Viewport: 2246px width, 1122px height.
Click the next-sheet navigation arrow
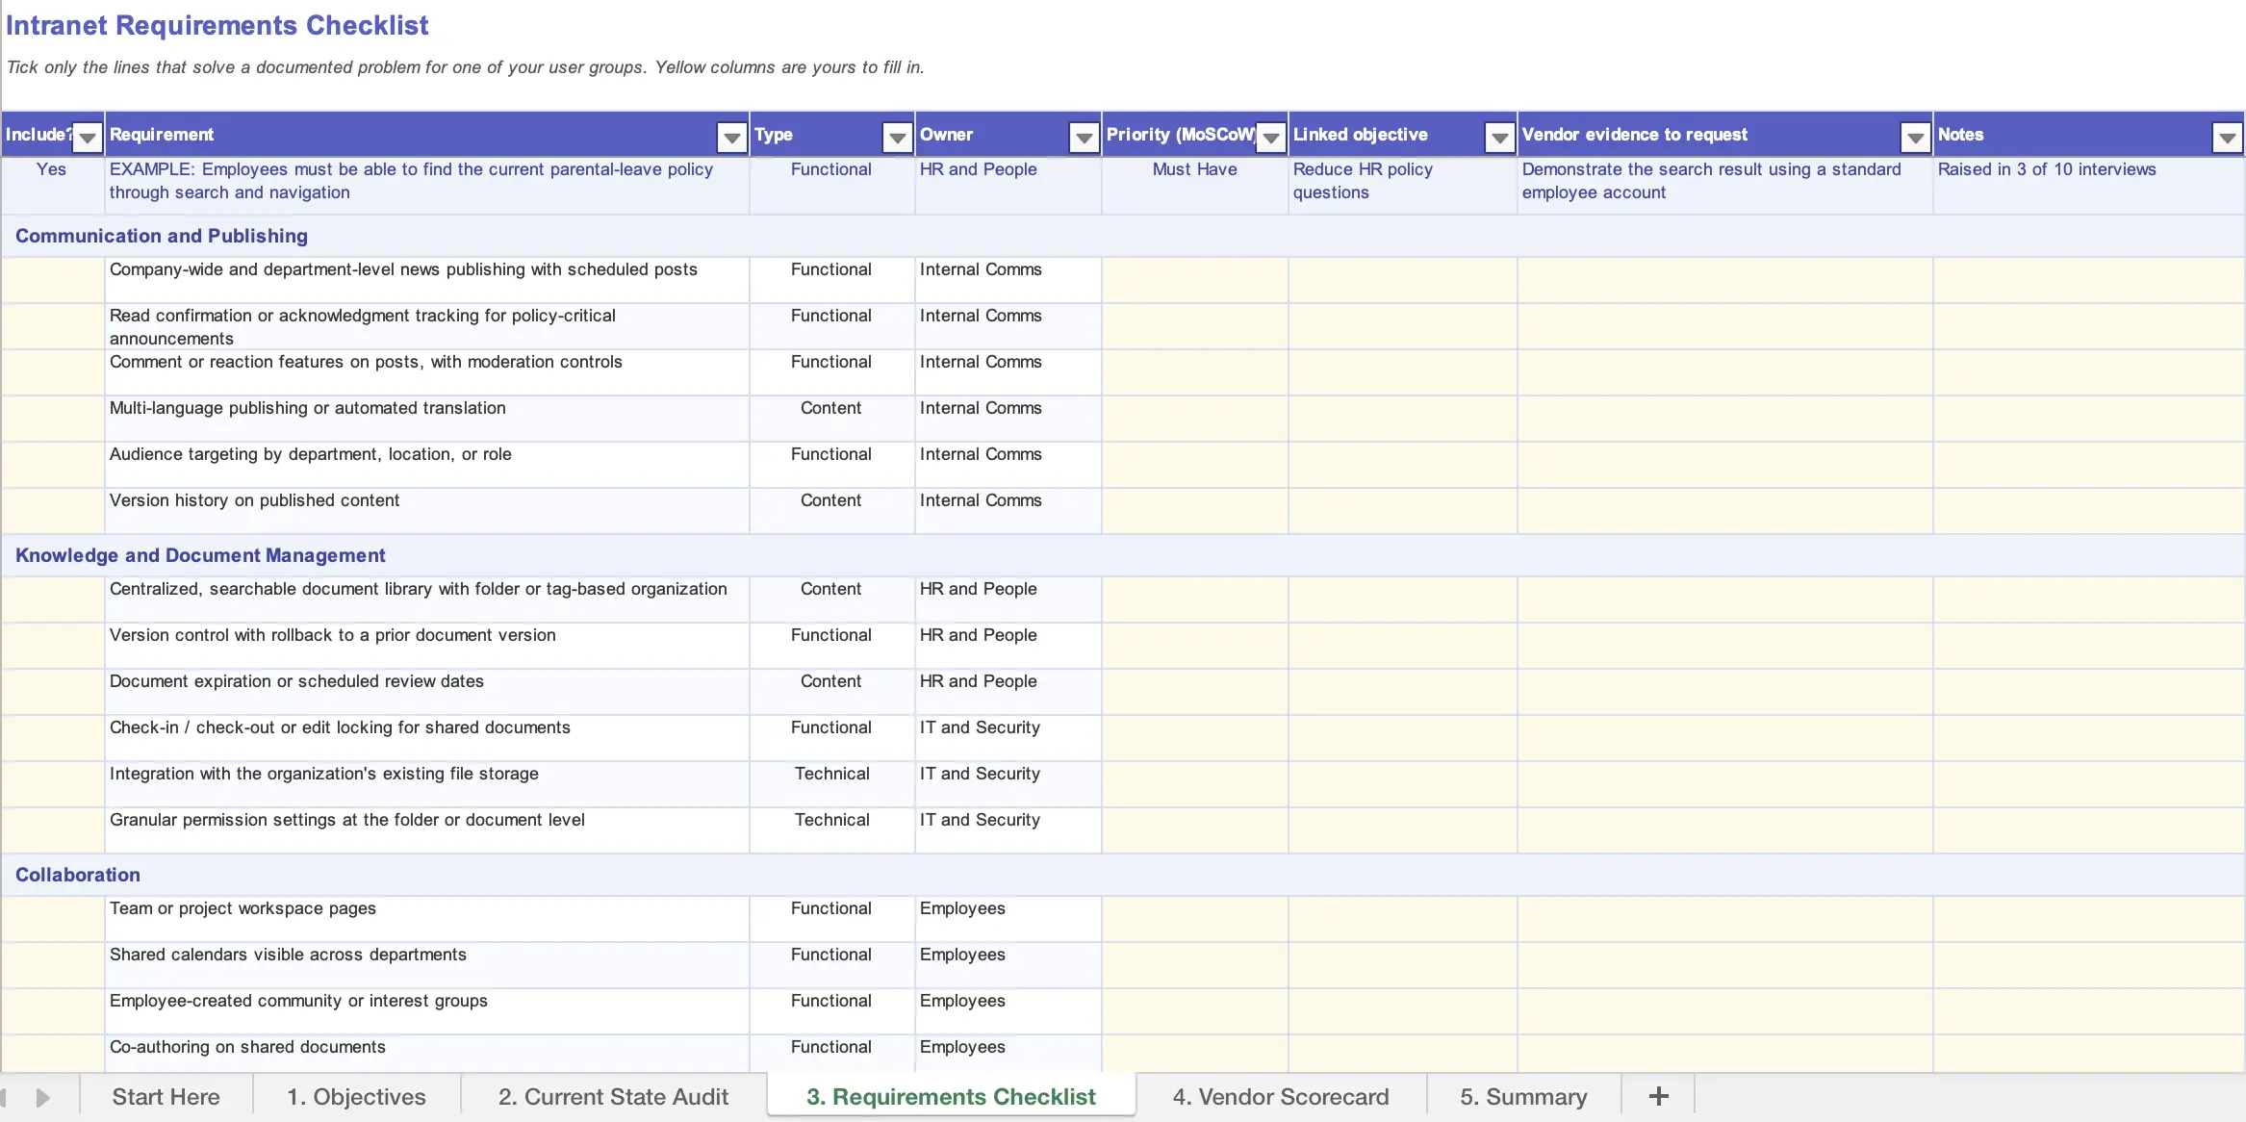[x=42, y=1097]
